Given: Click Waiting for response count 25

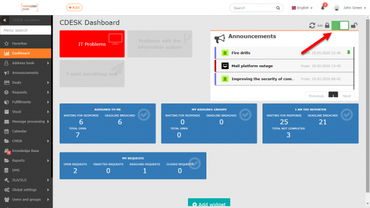Looking at the screenshot, I should (284, 122).
